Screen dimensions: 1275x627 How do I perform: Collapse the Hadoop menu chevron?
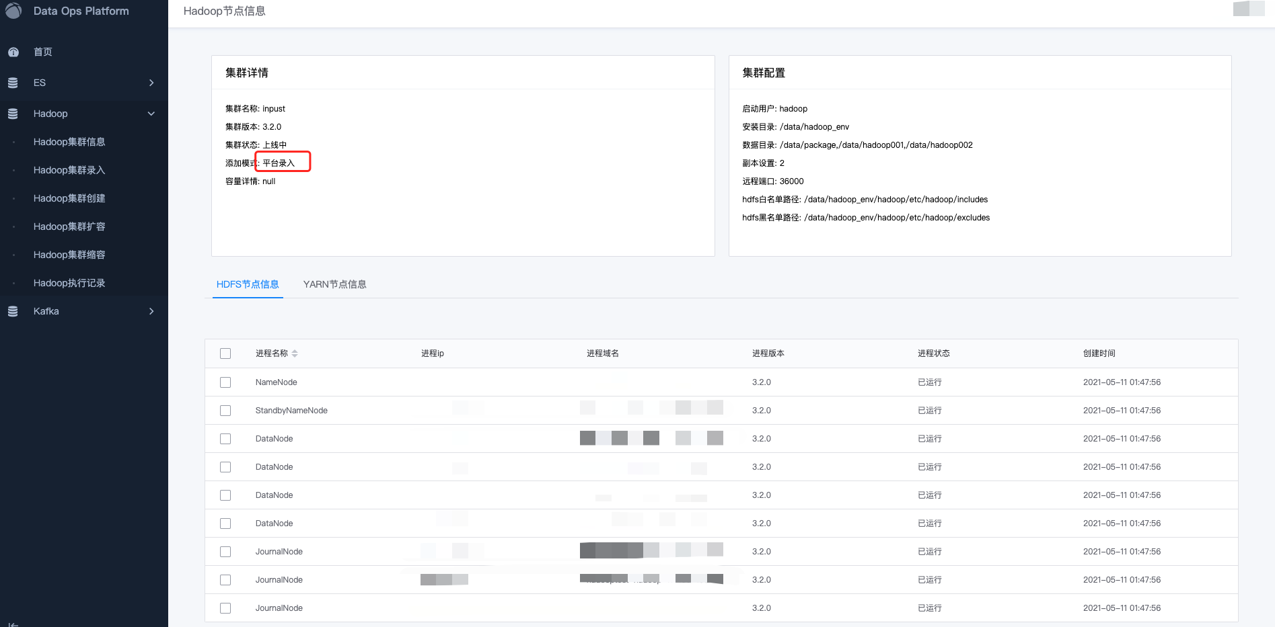click(x=151, y=114)
